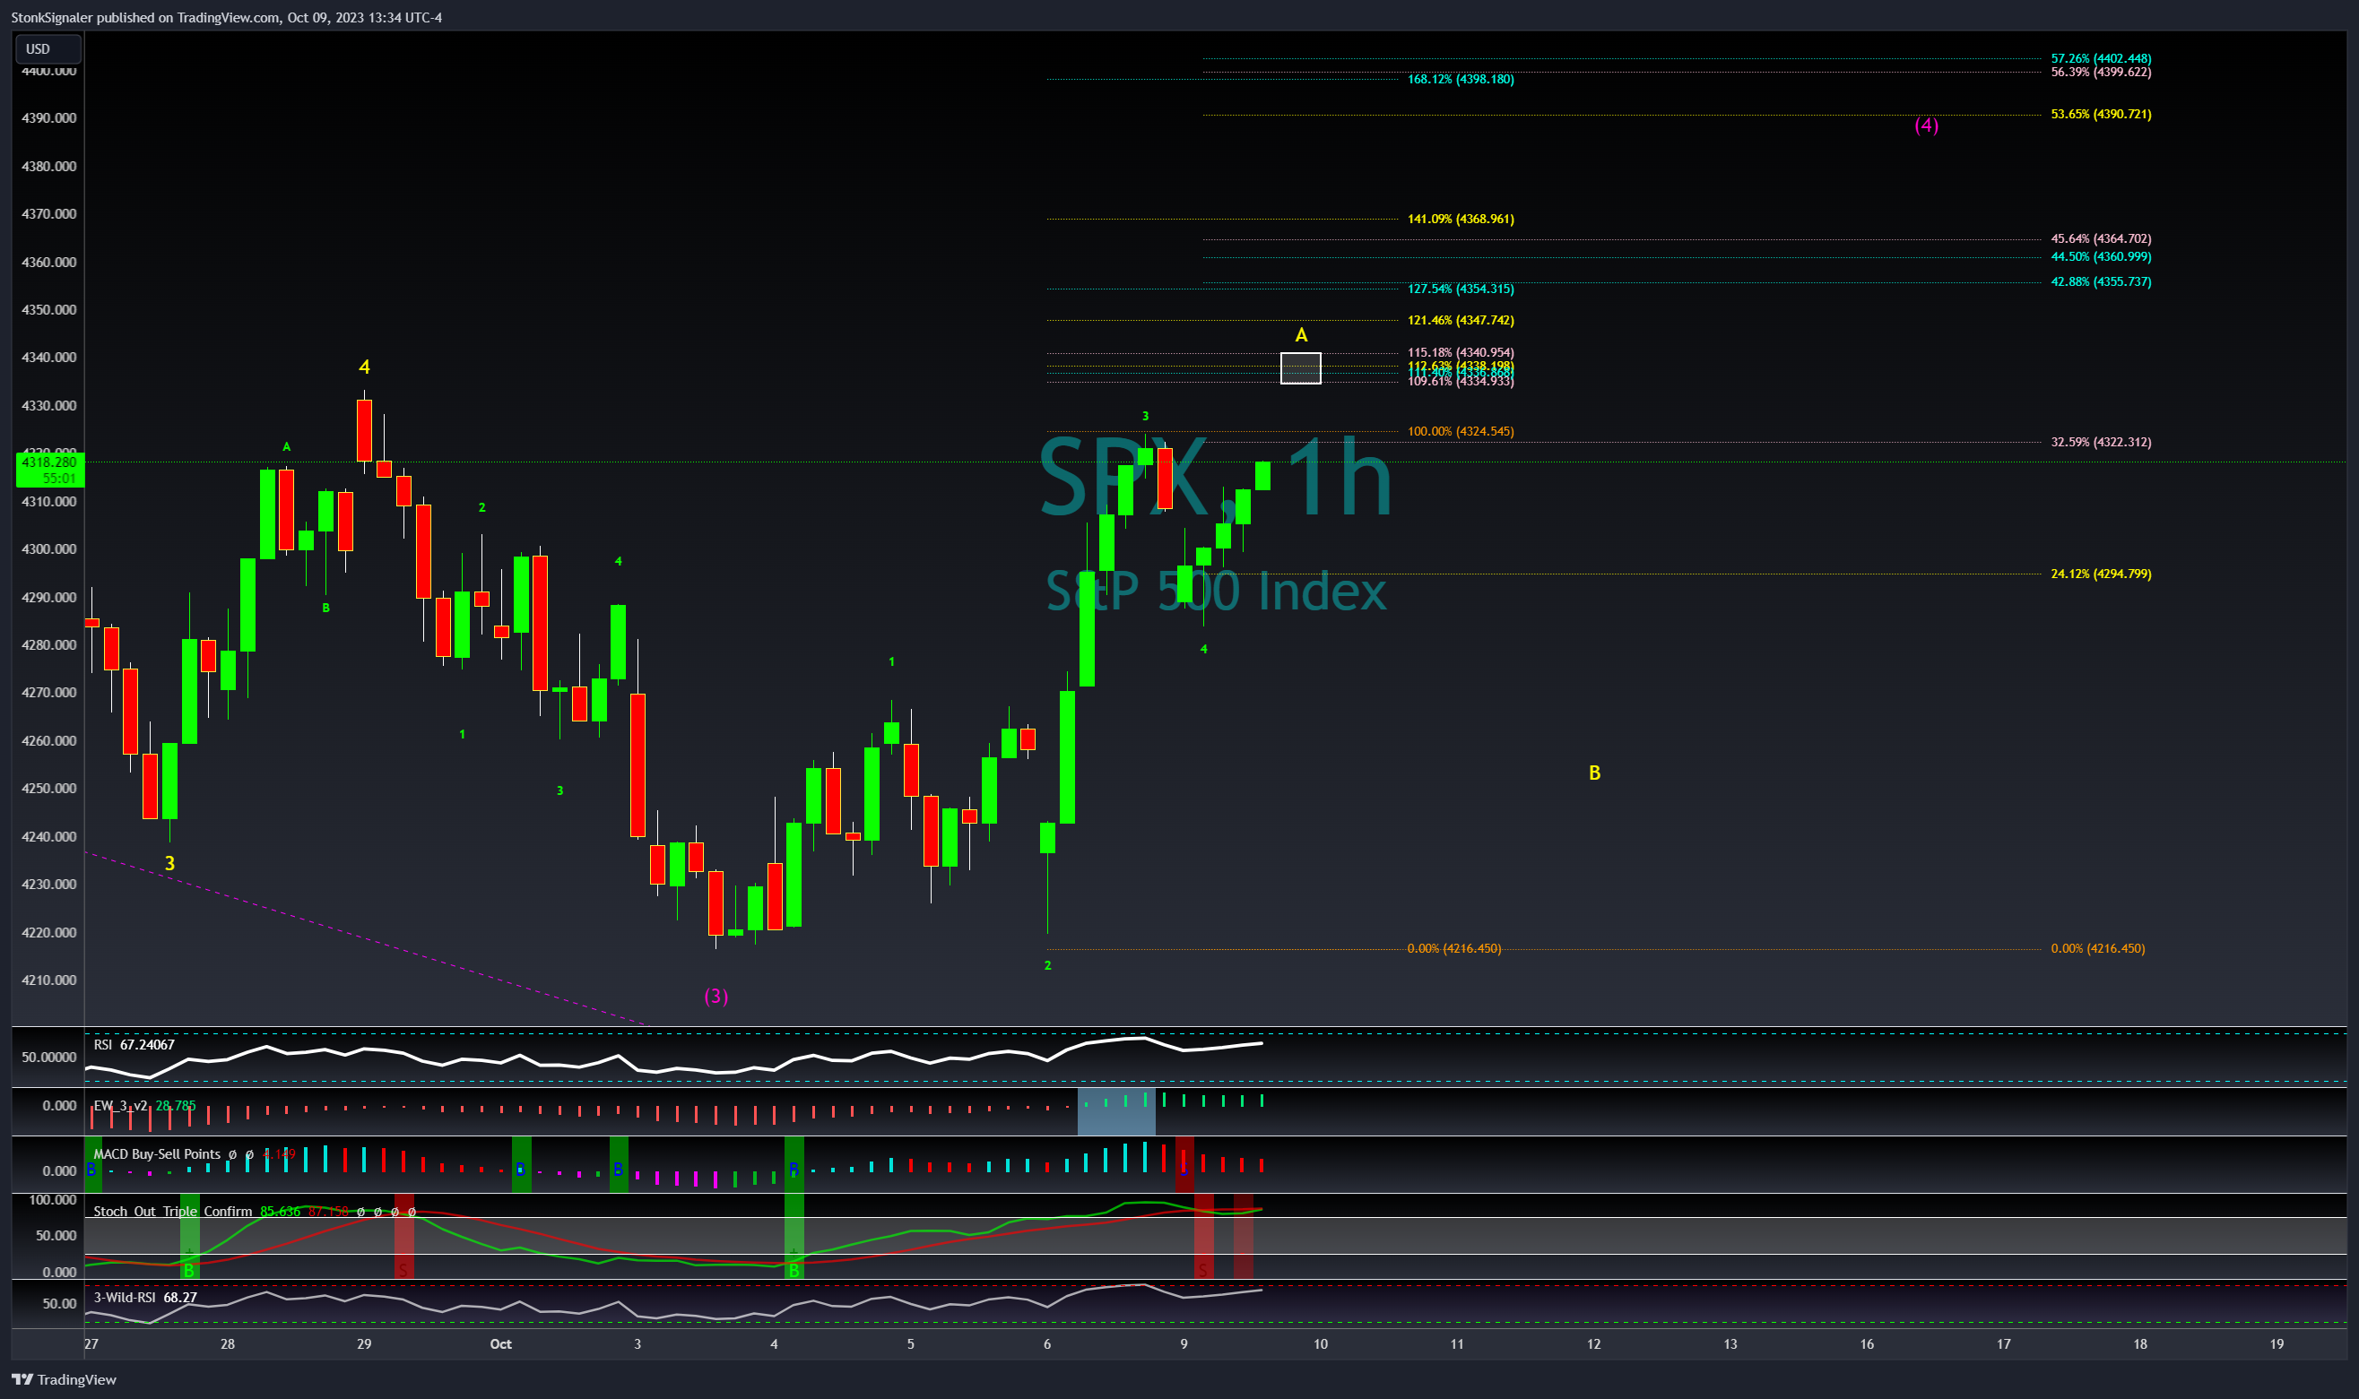This screenshot has height=1399, width=2359.
Task: Click the 29 label on the date axis
Action: (x=364, y=1343)
